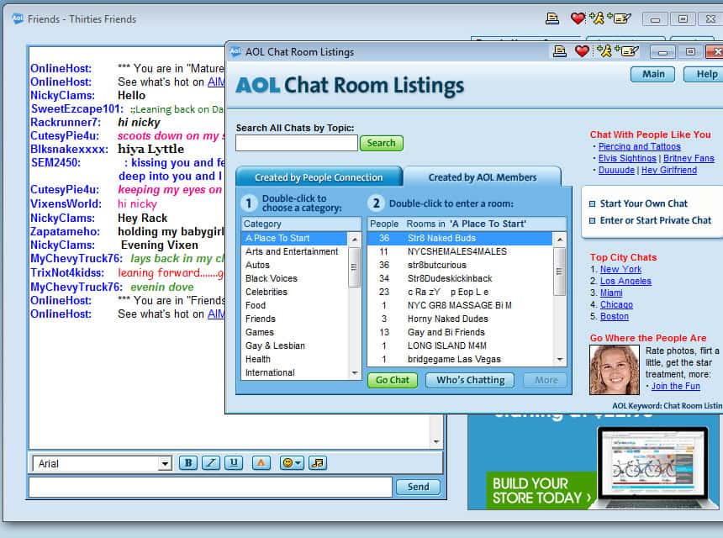Insert an emoticon using the smiley icon
723x538 pixels.
click(x=288, y=462)
